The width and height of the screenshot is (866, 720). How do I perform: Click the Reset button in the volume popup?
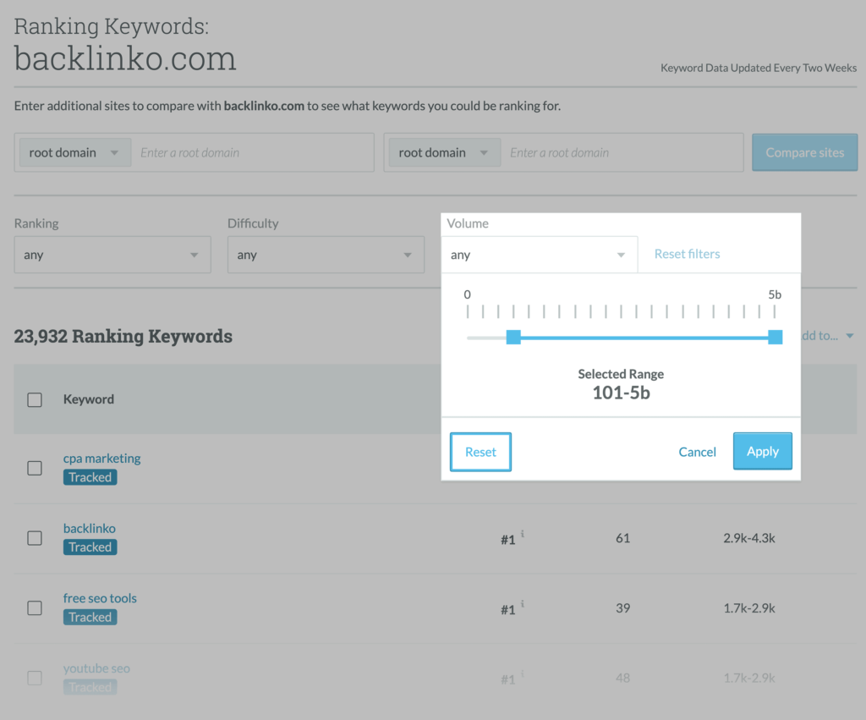[x=480, y=452]
